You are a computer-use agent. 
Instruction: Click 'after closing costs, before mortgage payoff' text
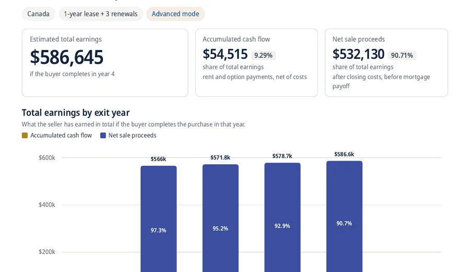pos(381,81)
